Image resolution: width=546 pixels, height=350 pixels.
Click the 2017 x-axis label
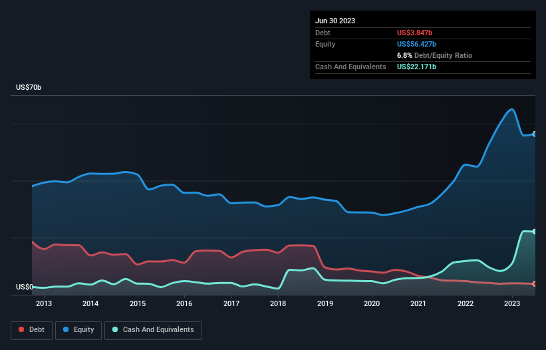click(231, 303)
